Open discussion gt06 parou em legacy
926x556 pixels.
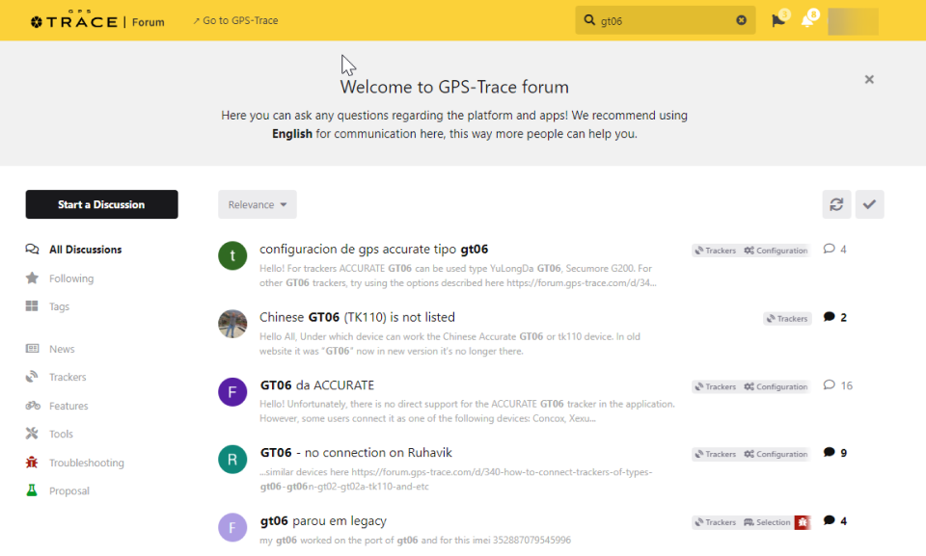[x=323, y=521]
